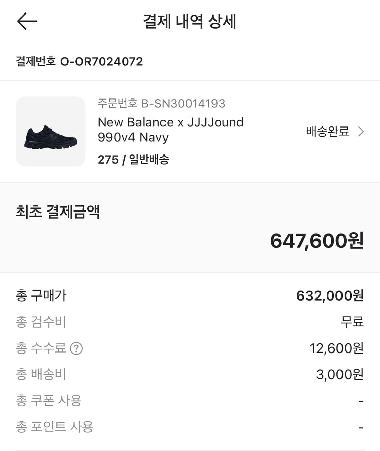Tap the back arrow icon
The width and height of the screenshot is (380, 451).
pos(27,21)
